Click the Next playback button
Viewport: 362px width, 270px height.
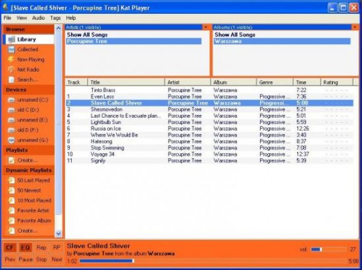click(x=57, y=260)
